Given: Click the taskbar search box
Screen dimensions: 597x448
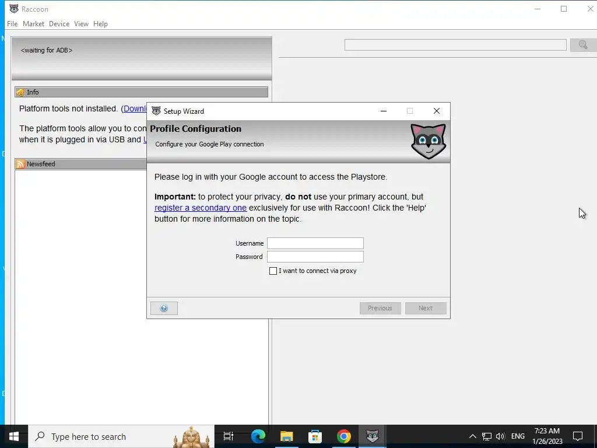Looking at the screenshot, I should coord(121,436).
